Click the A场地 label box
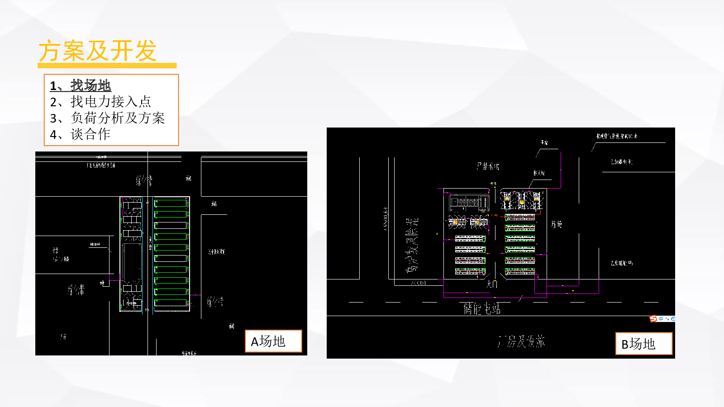The height and width of the screenshot is (407, 724). (273, 341)
